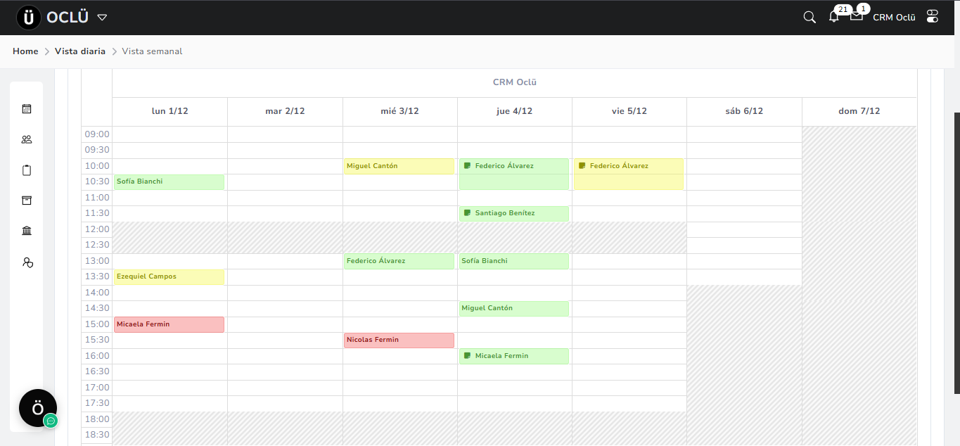Go to the Home breadcrumb
This screenshot has width=960, height=446.
point(25,51)
